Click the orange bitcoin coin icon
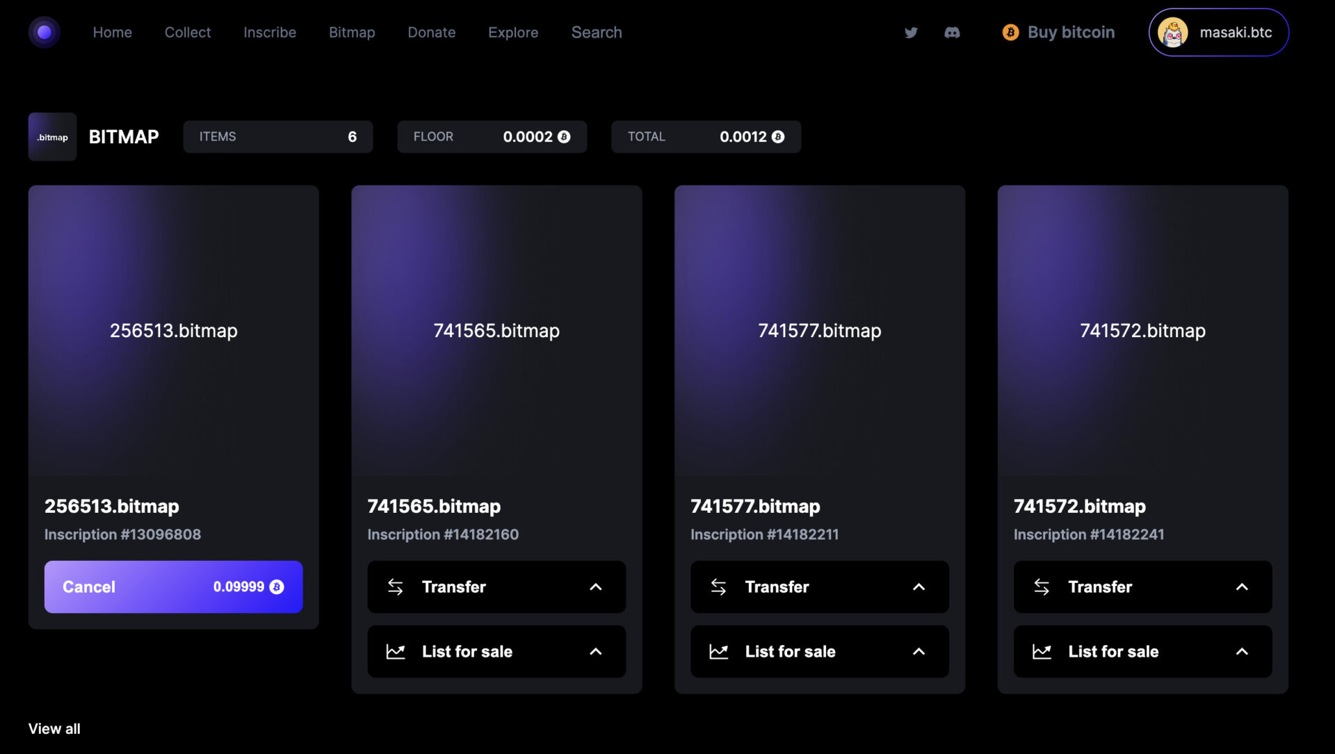This screenshot has height=754, width=1335. tap(1010, 32)
